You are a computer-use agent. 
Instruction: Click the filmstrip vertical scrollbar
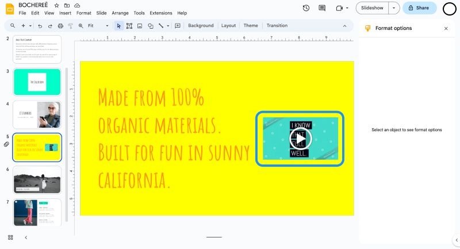[x=67, y=144]
